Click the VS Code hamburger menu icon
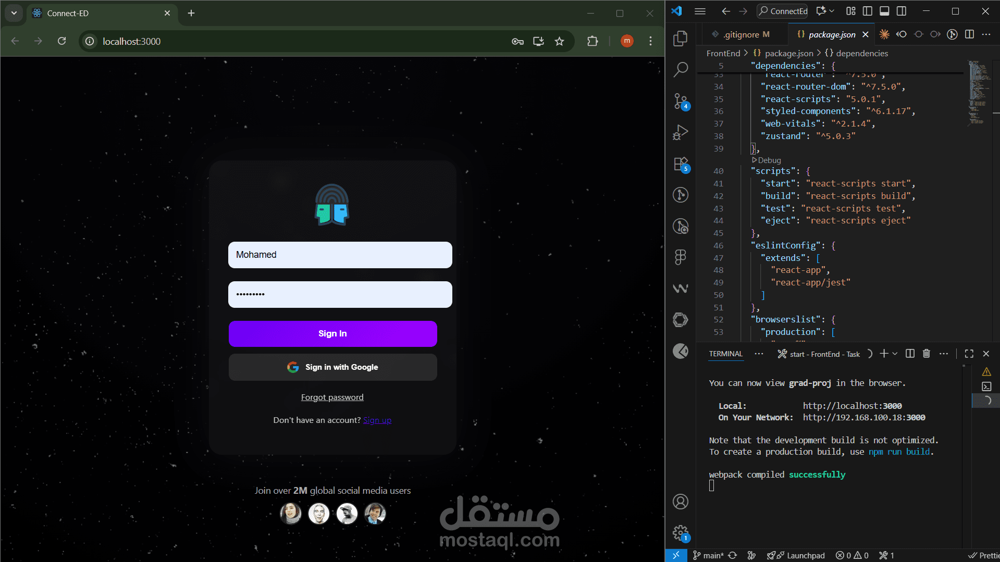This screenshot has width=1000, height=562. [x=700, y=11]
